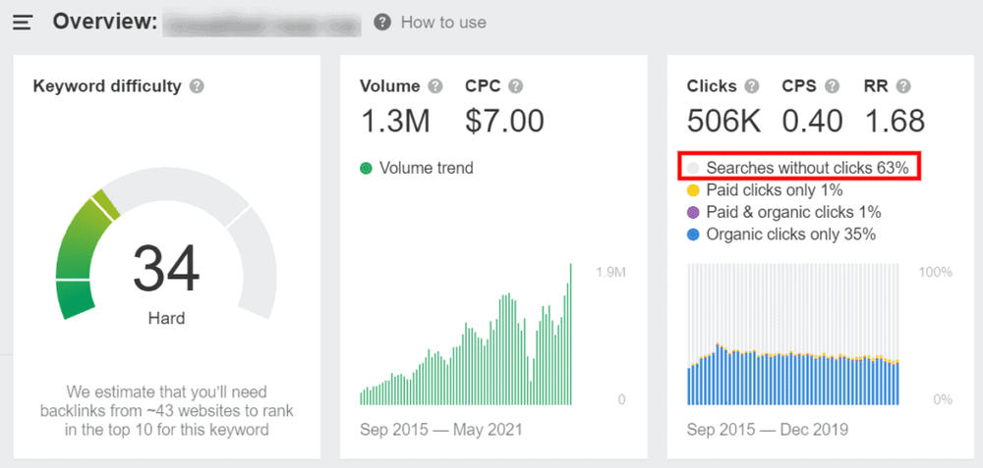Image resolution: width=983 pixels, height=468 pixels.
Task: Click the How to use question icon
Action: [382, 23]
